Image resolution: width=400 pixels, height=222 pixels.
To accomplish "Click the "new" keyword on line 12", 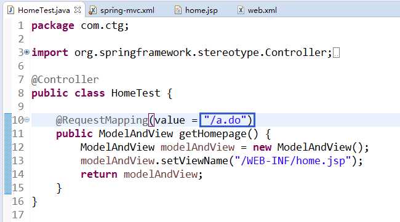I will click(x=262, y=148).
